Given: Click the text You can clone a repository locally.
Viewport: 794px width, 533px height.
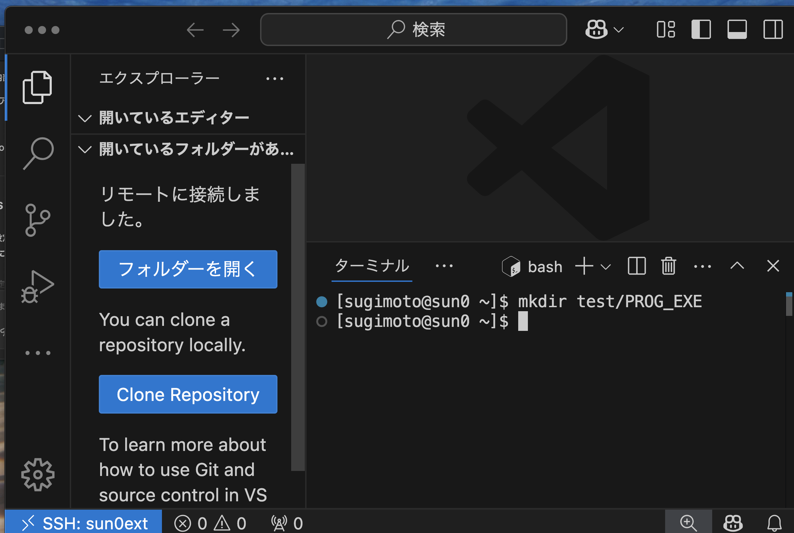Looking at the screenshot, I should tap(173, 333).
